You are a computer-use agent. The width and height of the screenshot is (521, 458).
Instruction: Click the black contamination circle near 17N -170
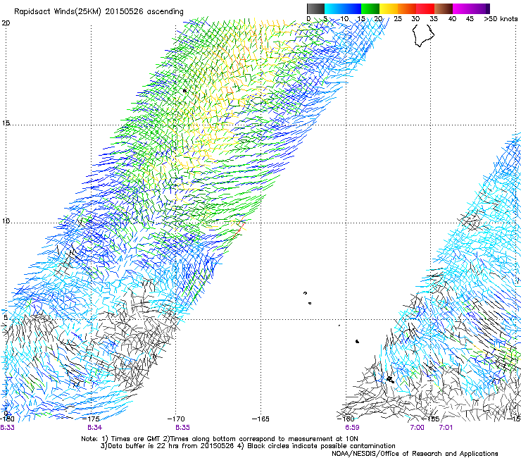pyautogui.click(x=184, y=90)
